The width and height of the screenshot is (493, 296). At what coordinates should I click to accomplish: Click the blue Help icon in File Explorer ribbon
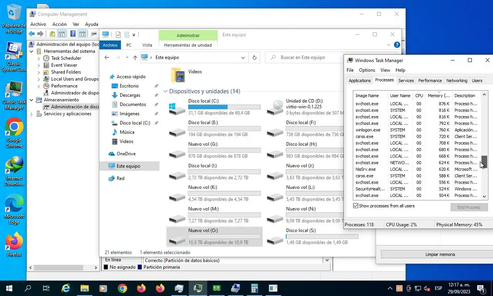pos(397,45)
